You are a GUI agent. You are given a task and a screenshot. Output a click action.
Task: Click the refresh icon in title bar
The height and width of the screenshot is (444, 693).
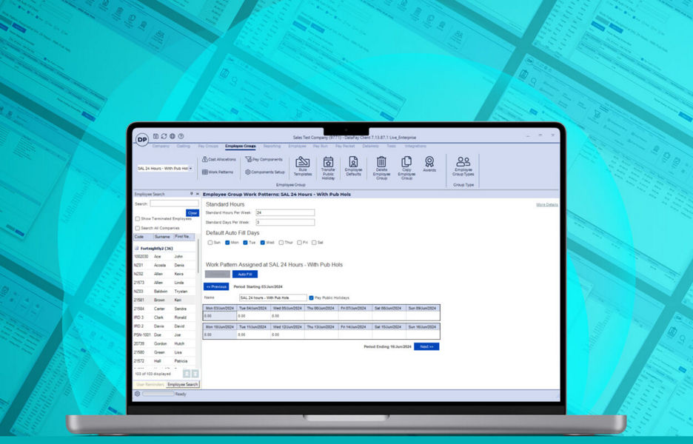[164, 136]
